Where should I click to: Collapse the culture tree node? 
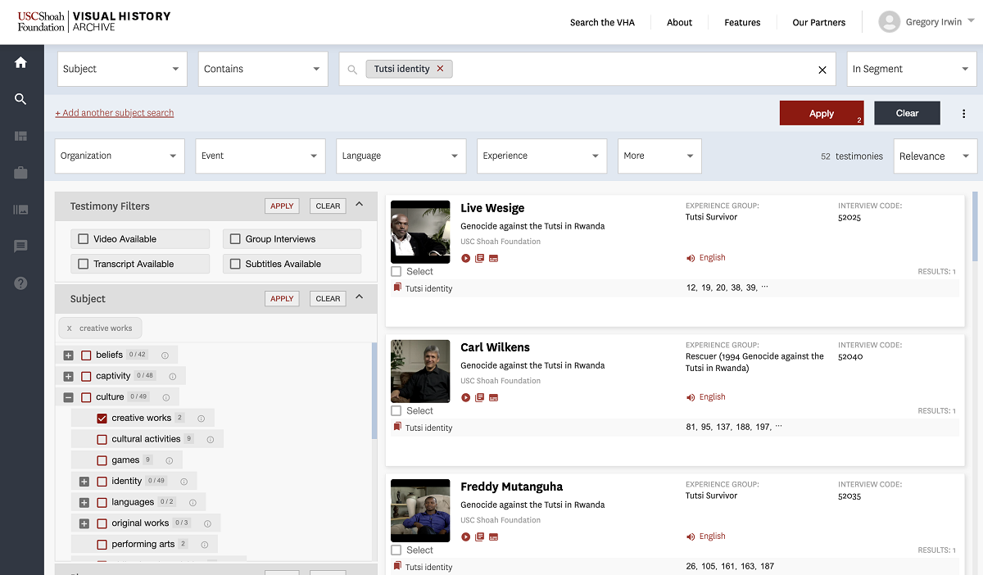point(69,397)
